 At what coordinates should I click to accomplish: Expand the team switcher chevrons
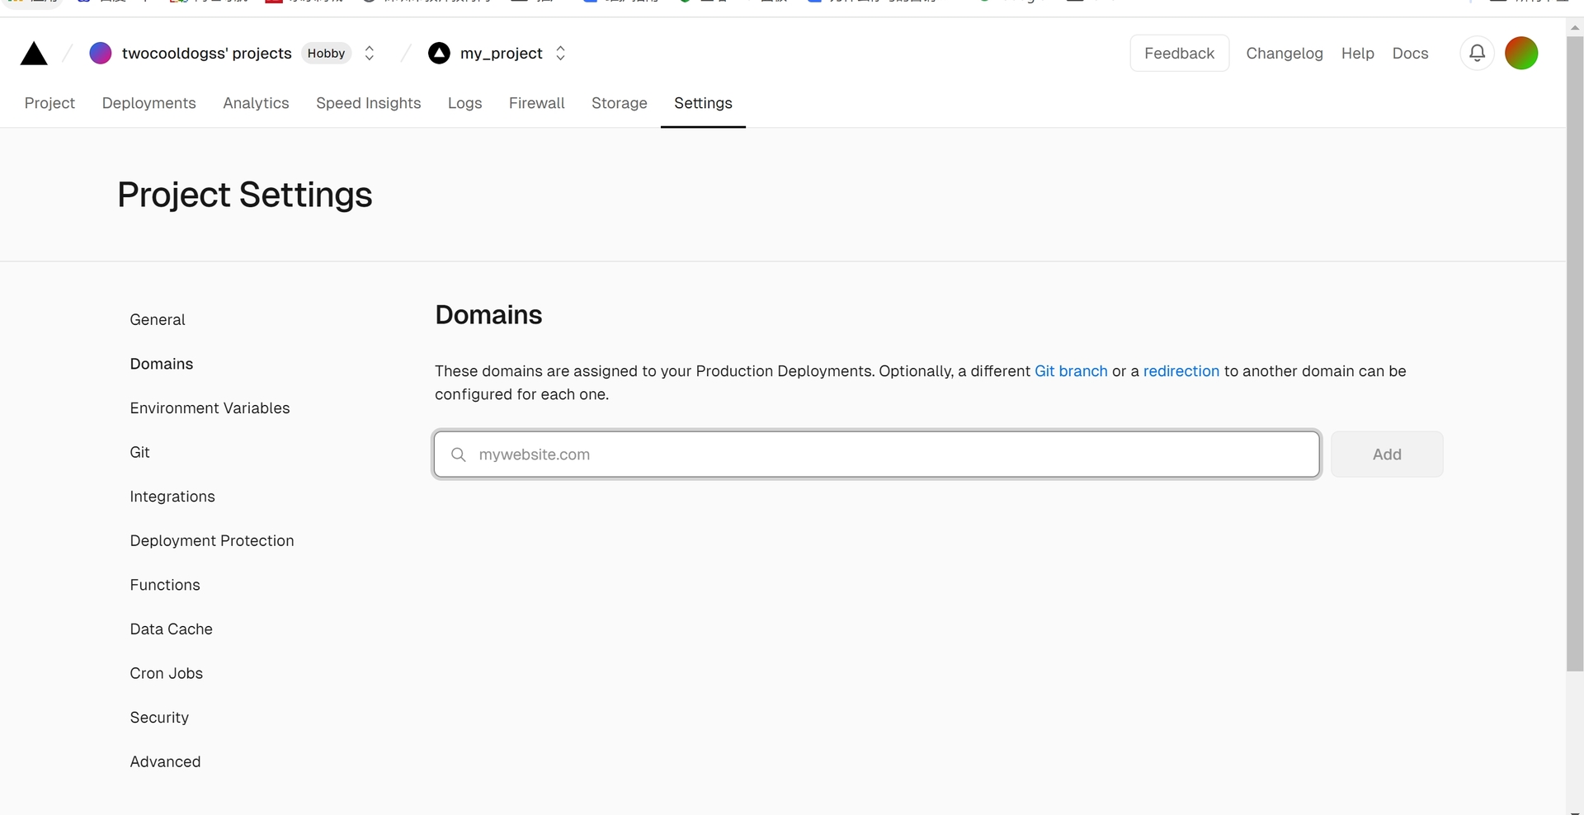point(370,54)
